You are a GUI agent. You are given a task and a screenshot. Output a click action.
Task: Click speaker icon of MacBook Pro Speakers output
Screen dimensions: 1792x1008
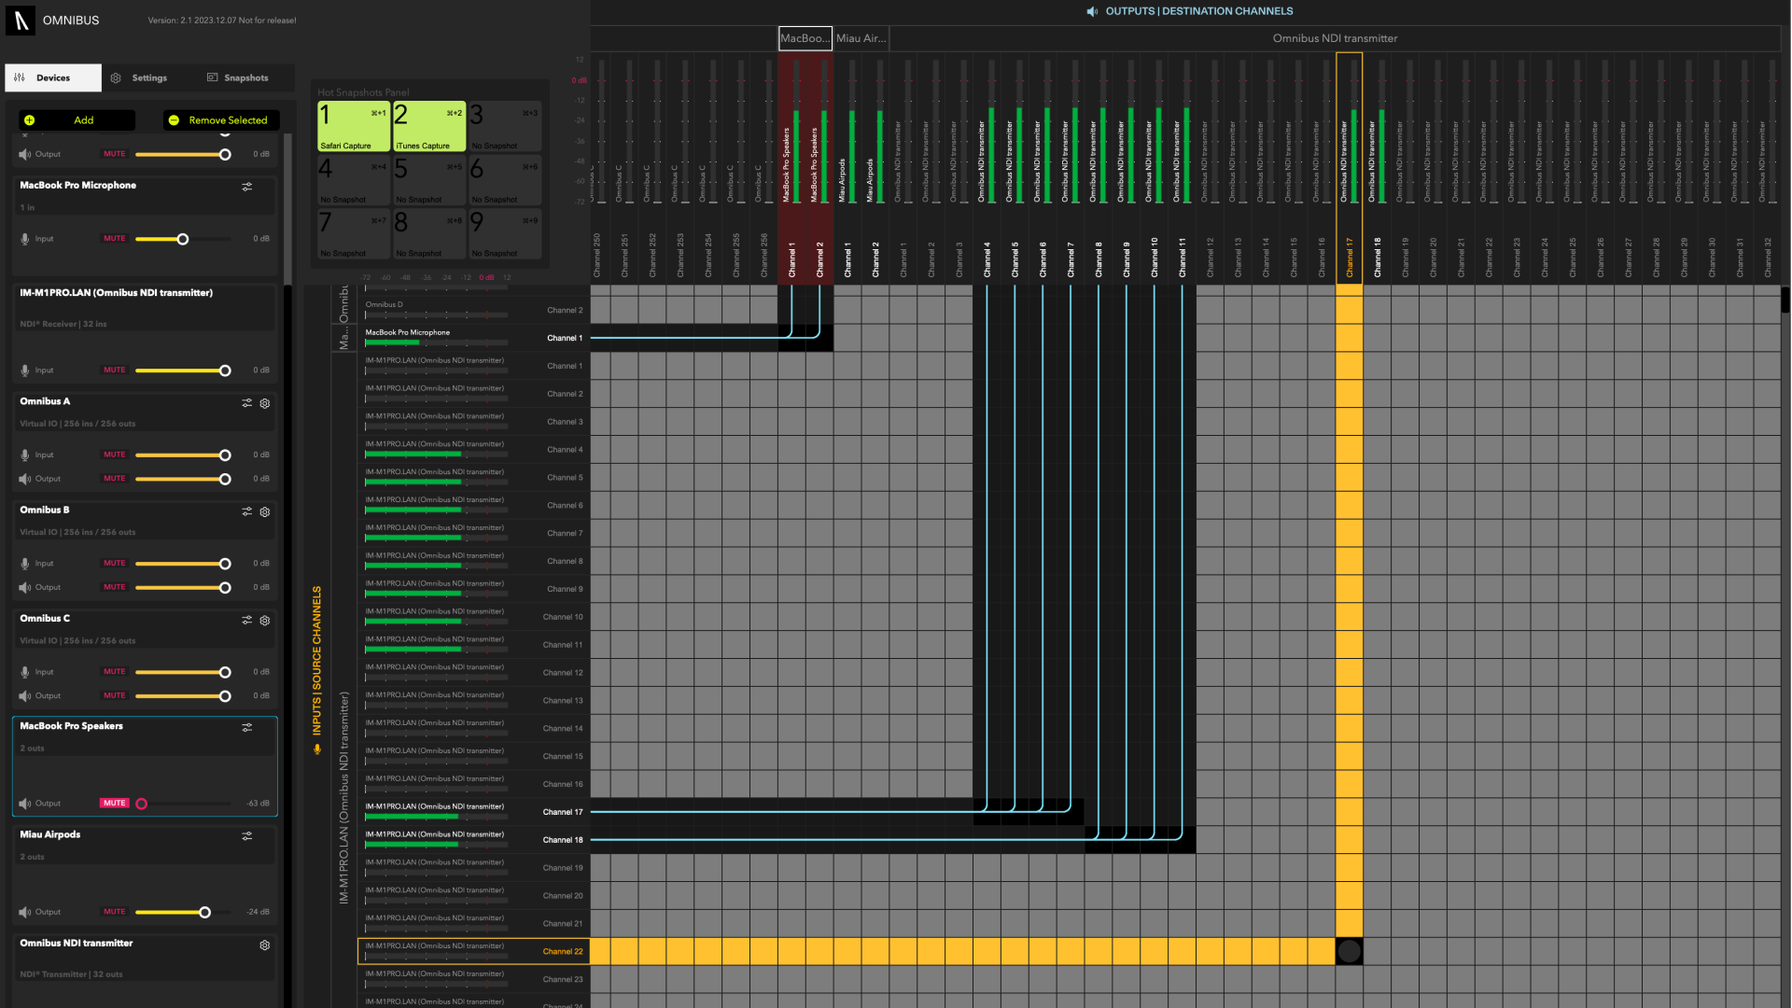pyautogui.click(x=25, y=804)
